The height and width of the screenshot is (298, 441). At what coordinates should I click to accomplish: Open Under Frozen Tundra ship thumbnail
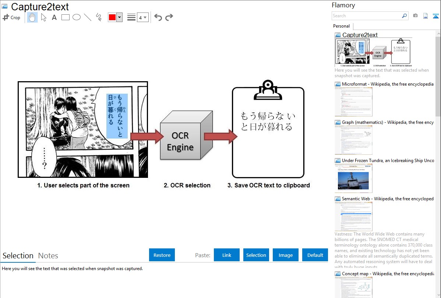pyautogui.click(x=353, y=178)
